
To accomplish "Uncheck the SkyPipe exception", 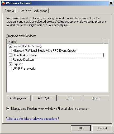I will pos(10,64).
